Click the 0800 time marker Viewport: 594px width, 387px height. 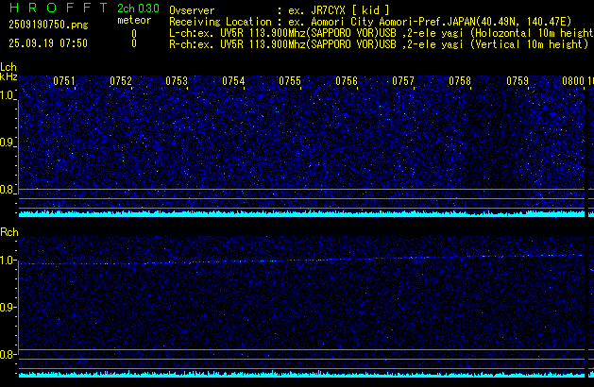coord(573,81)
